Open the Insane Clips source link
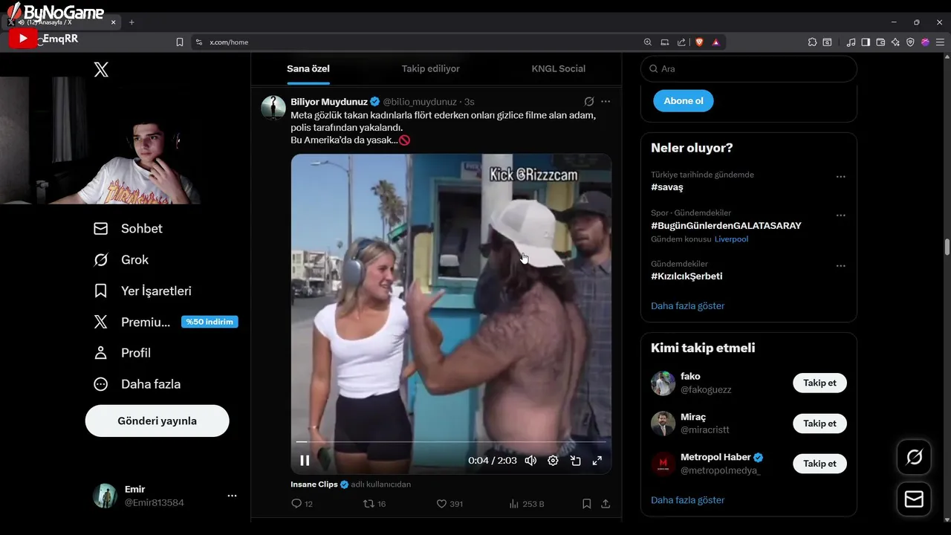The width and height of the screenshot is (951, 535). [x=314, y=484]
